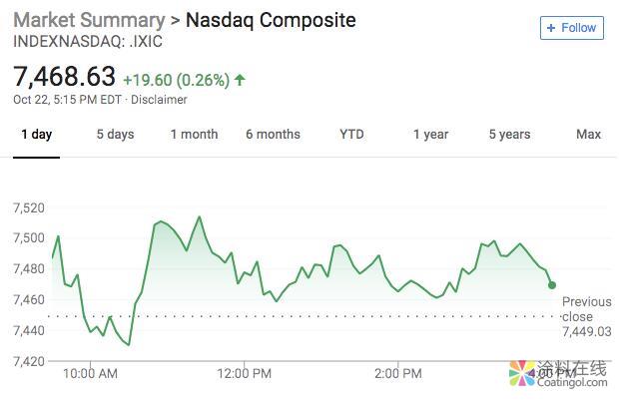Click the Follow button
619x400 pixels.
coord(571,28)
